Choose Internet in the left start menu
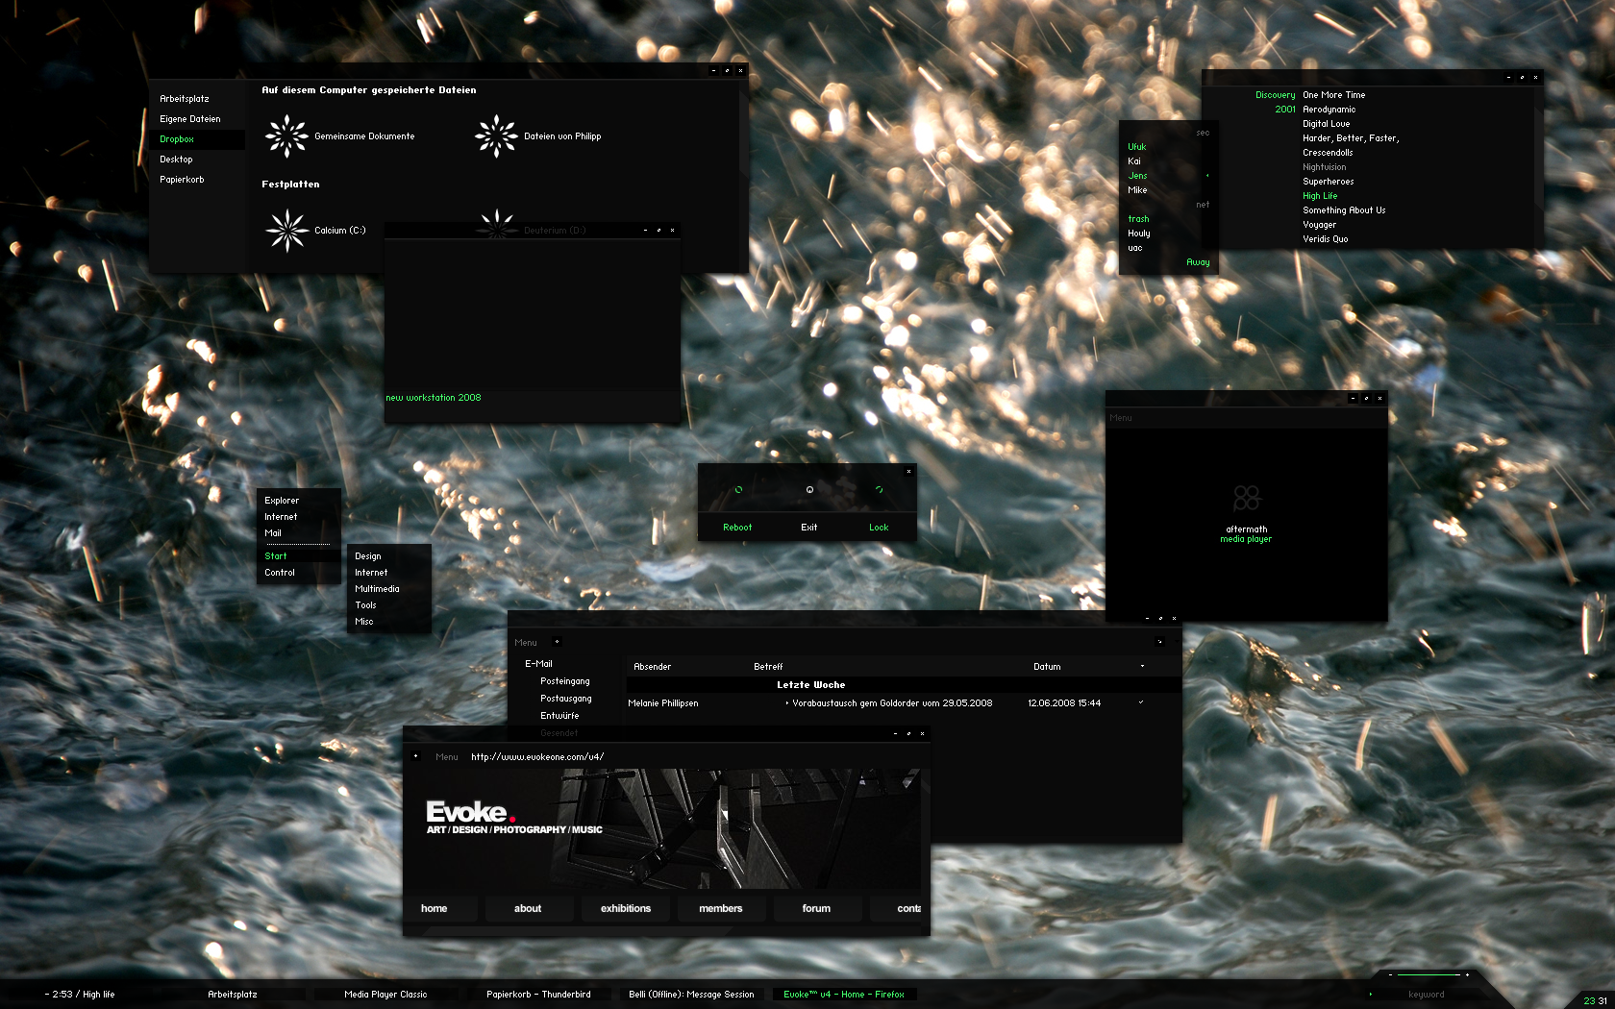The image size is (1615, 1009). 281,517
